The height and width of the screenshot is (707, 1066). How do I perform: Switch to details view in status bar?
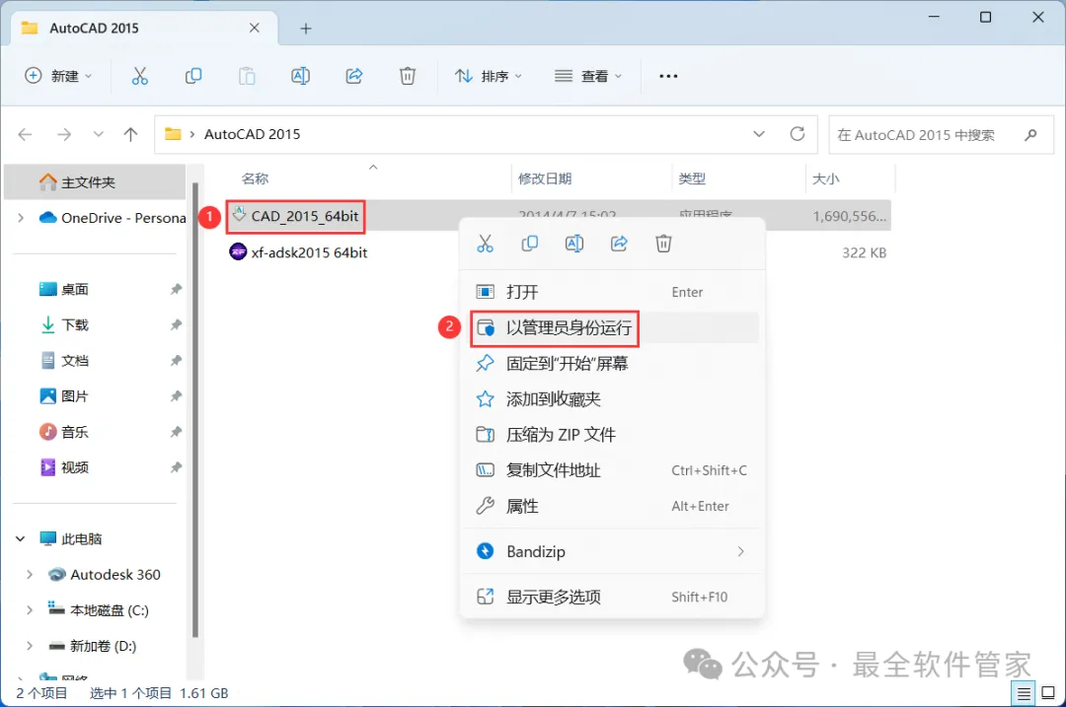coord(1024,693)
